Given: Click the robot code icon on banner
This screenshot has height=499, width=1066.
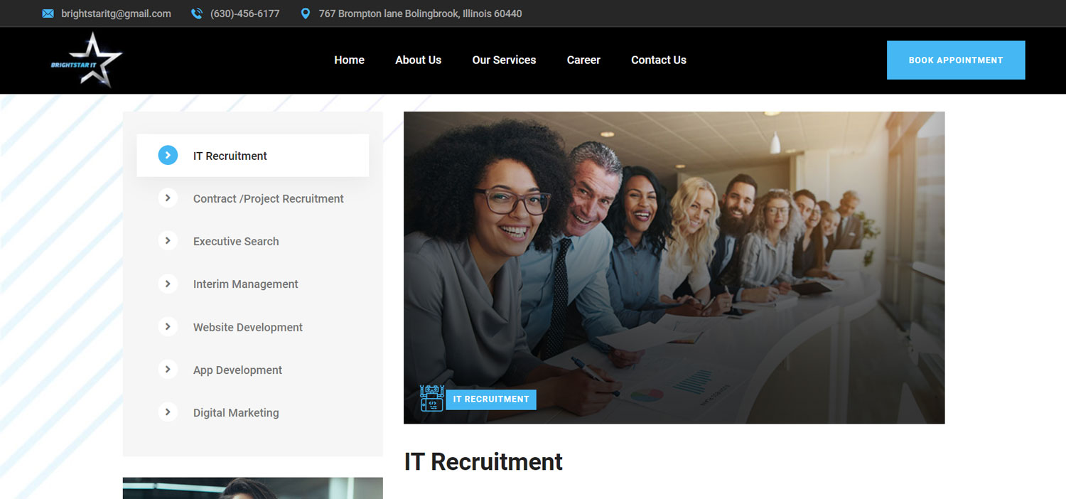Looking at the screenshot, I should click(432, 399).
